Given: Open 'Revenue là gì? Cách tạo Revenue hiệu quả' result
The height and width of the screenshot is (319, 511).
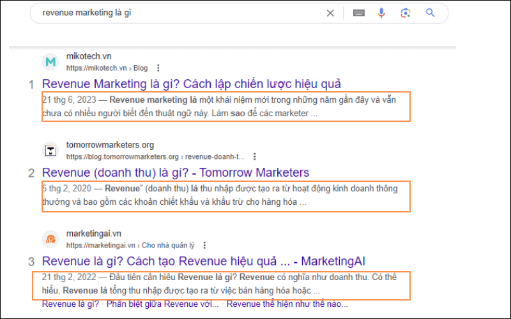Looking at the screenshot, I should [x=204, y=261].
